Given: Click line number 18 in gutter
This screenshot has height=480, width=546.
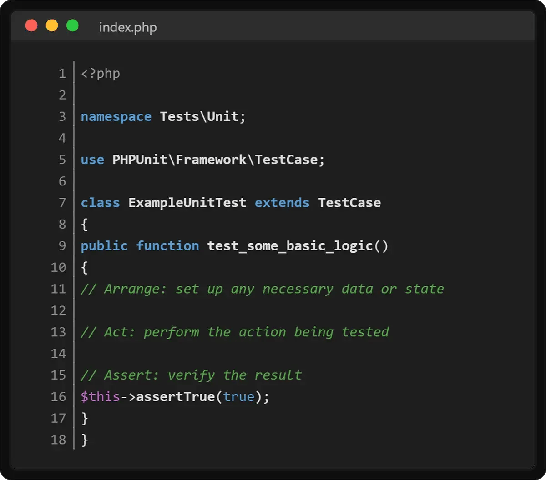Looking at the screenshot, I should (x=58, y=440).
